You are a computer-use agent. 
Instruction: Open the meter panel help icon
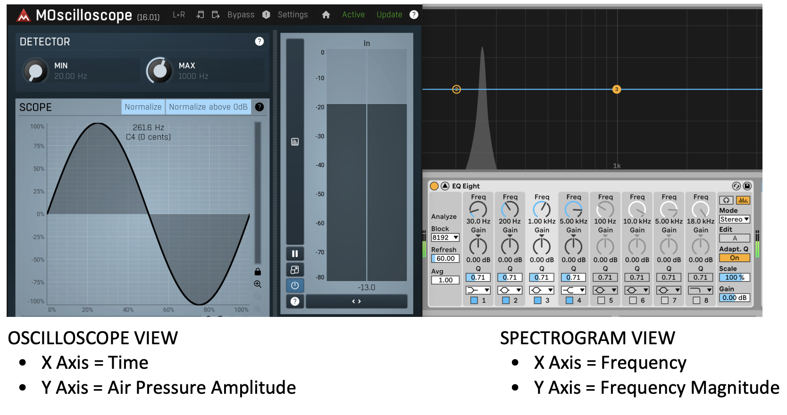pos(295,301)
